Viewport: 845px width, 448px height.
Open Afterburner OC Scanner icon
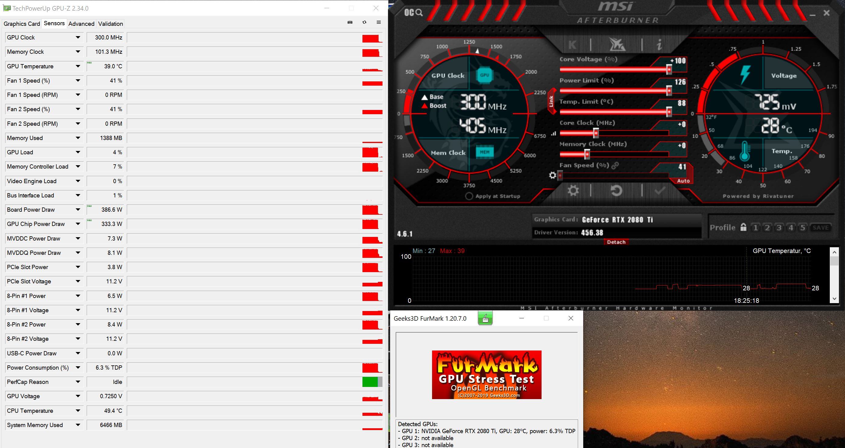(x=413, y=12)
